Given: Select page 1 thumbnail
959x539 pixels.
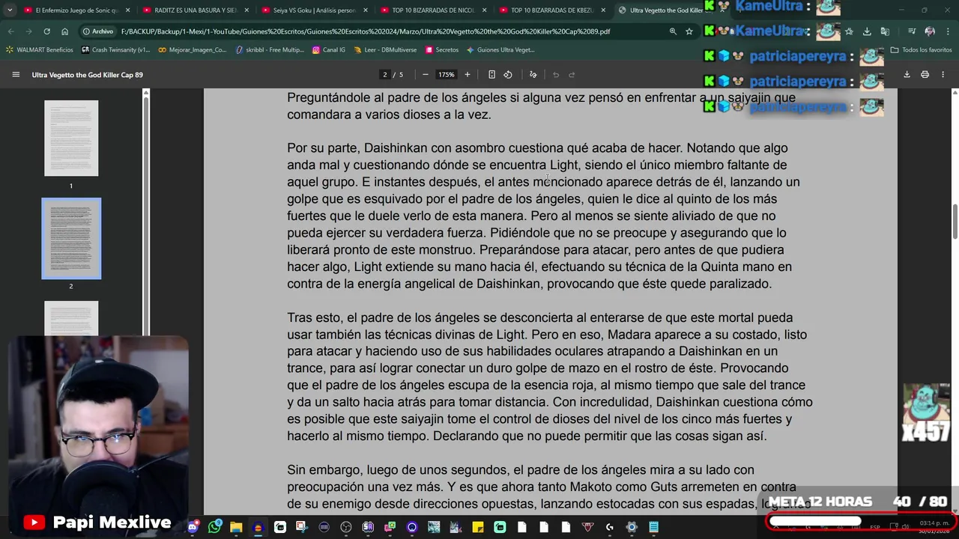Looking at the screenshot, I should tap(71, 138).
